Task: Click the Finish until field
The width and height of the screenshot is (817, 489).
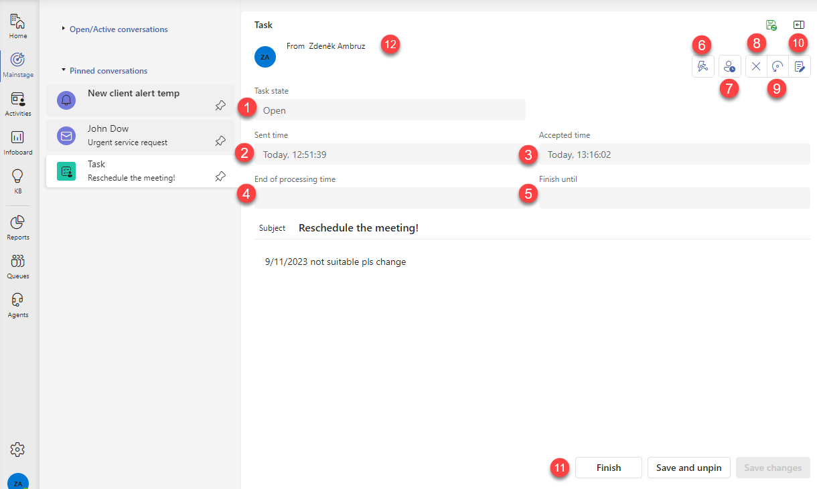Action: (674, 199)
